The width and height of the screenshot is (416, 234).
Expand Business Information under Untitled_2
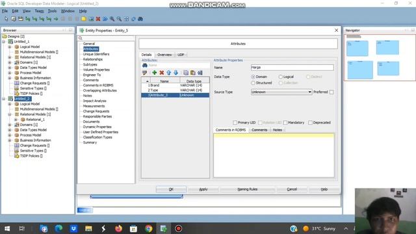point(10,140)
